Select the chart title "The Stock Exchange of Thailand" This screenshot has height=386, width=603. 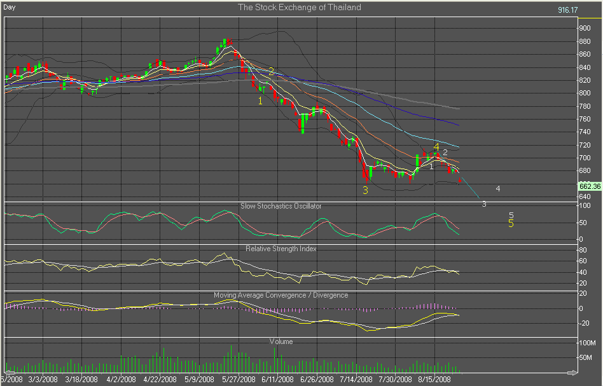[300, 7]
